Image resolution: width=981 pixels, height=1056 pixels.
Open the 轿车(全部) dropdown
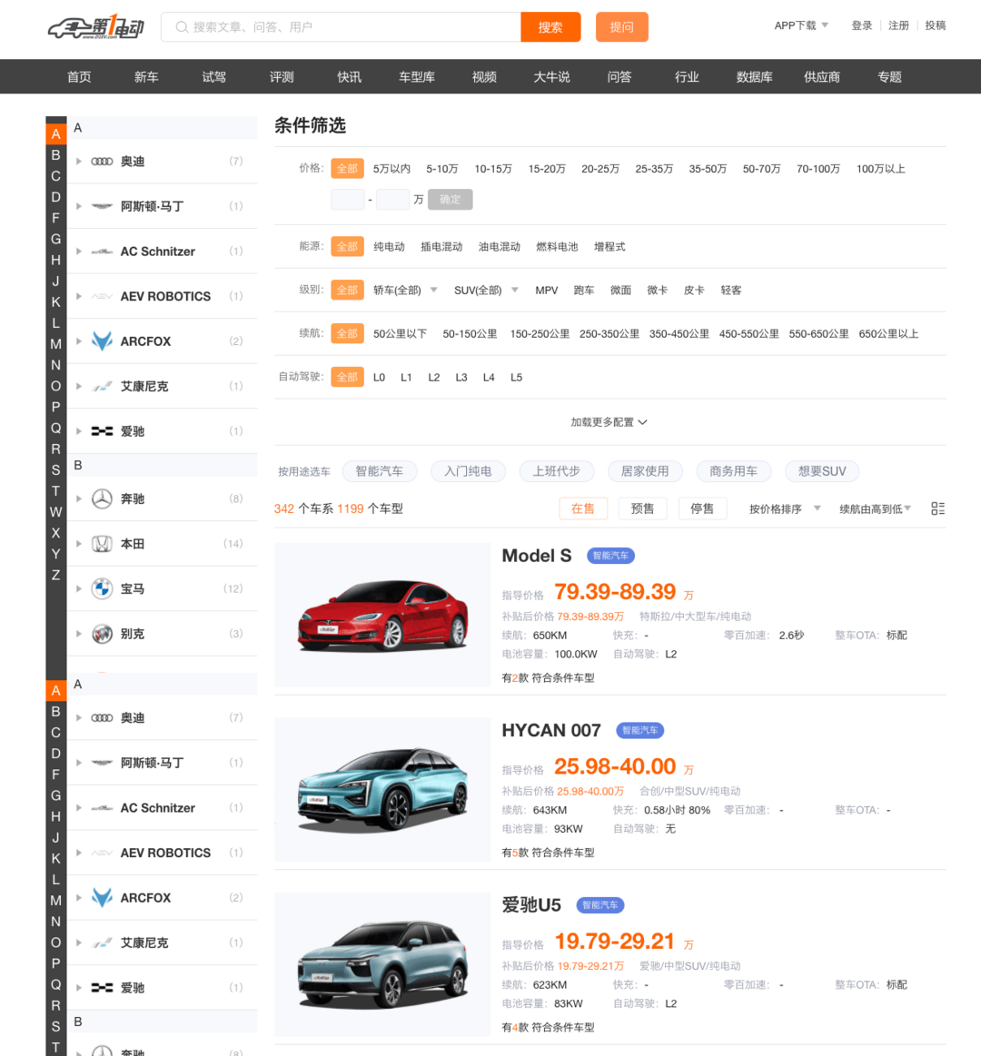coord(406,291)
